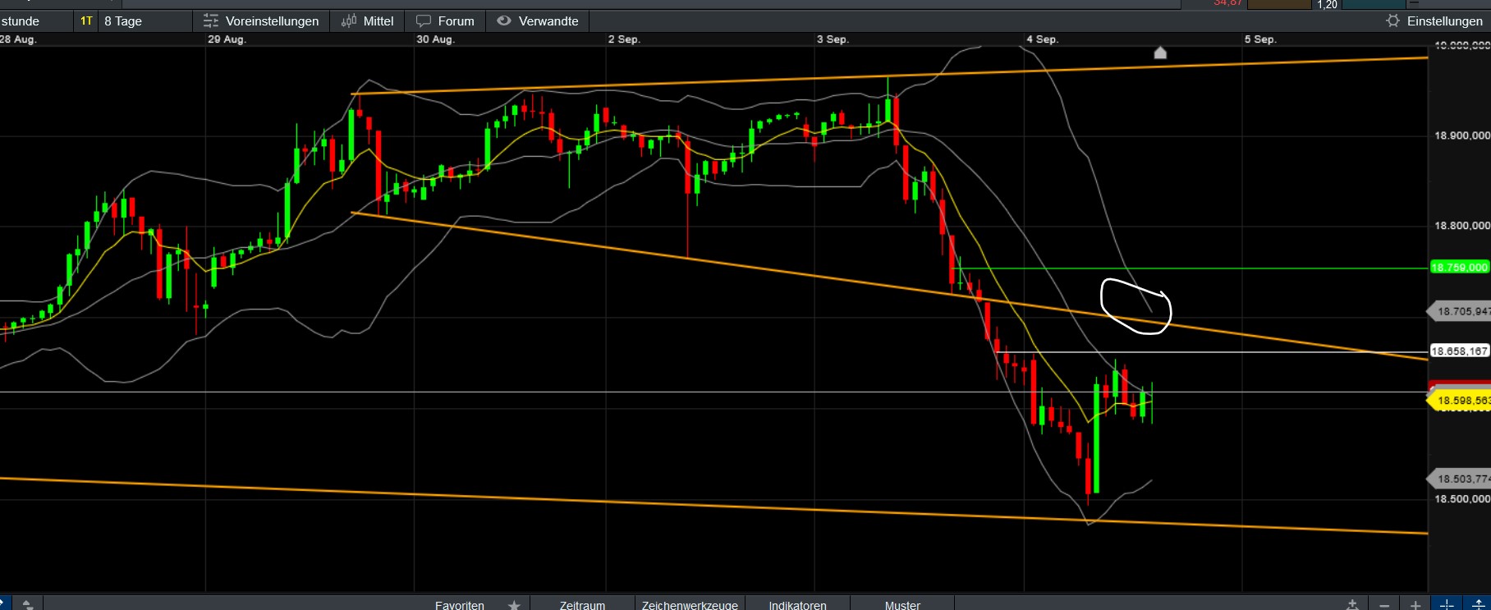Viewport: 1491px width, 610px height.
Task: Click the blue crosshair tool icon
Action: tap(1447, 605)
